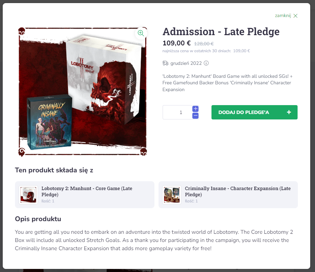315x272 pixels.
Task: Select Lobotomy 2: Manhunt - Core Game item
Action: point(85,195)
